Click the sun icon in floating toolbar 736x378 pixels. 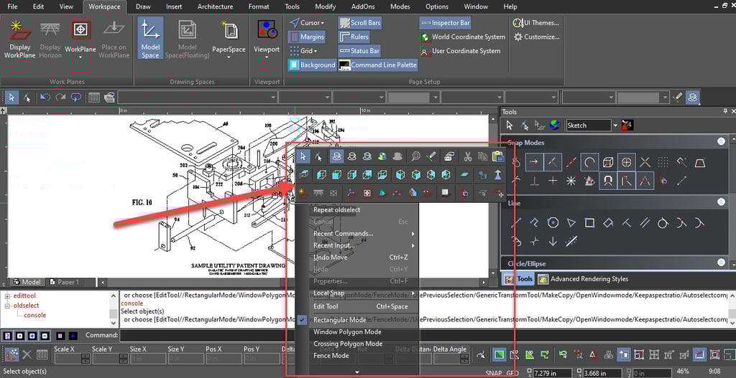coord(302,192)
